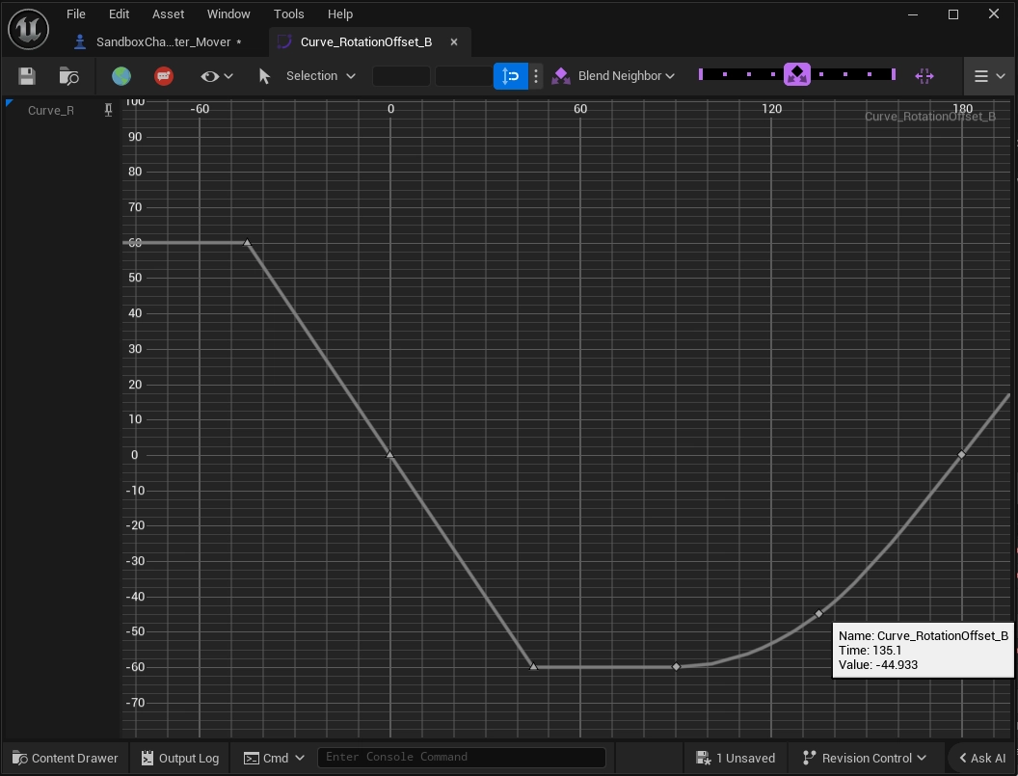Open the File menu
The image size is (1018, 776).
pos(76,13)
